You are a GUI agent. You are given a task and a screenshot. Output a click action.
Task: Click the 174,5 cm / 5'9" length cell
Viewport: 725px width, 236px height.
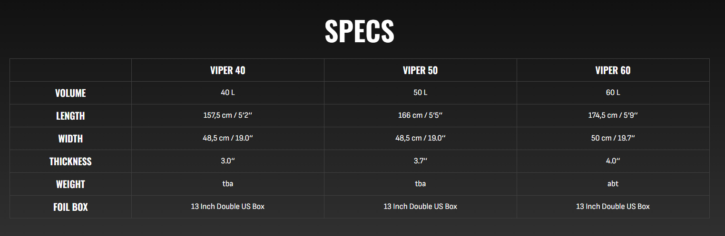613,115
